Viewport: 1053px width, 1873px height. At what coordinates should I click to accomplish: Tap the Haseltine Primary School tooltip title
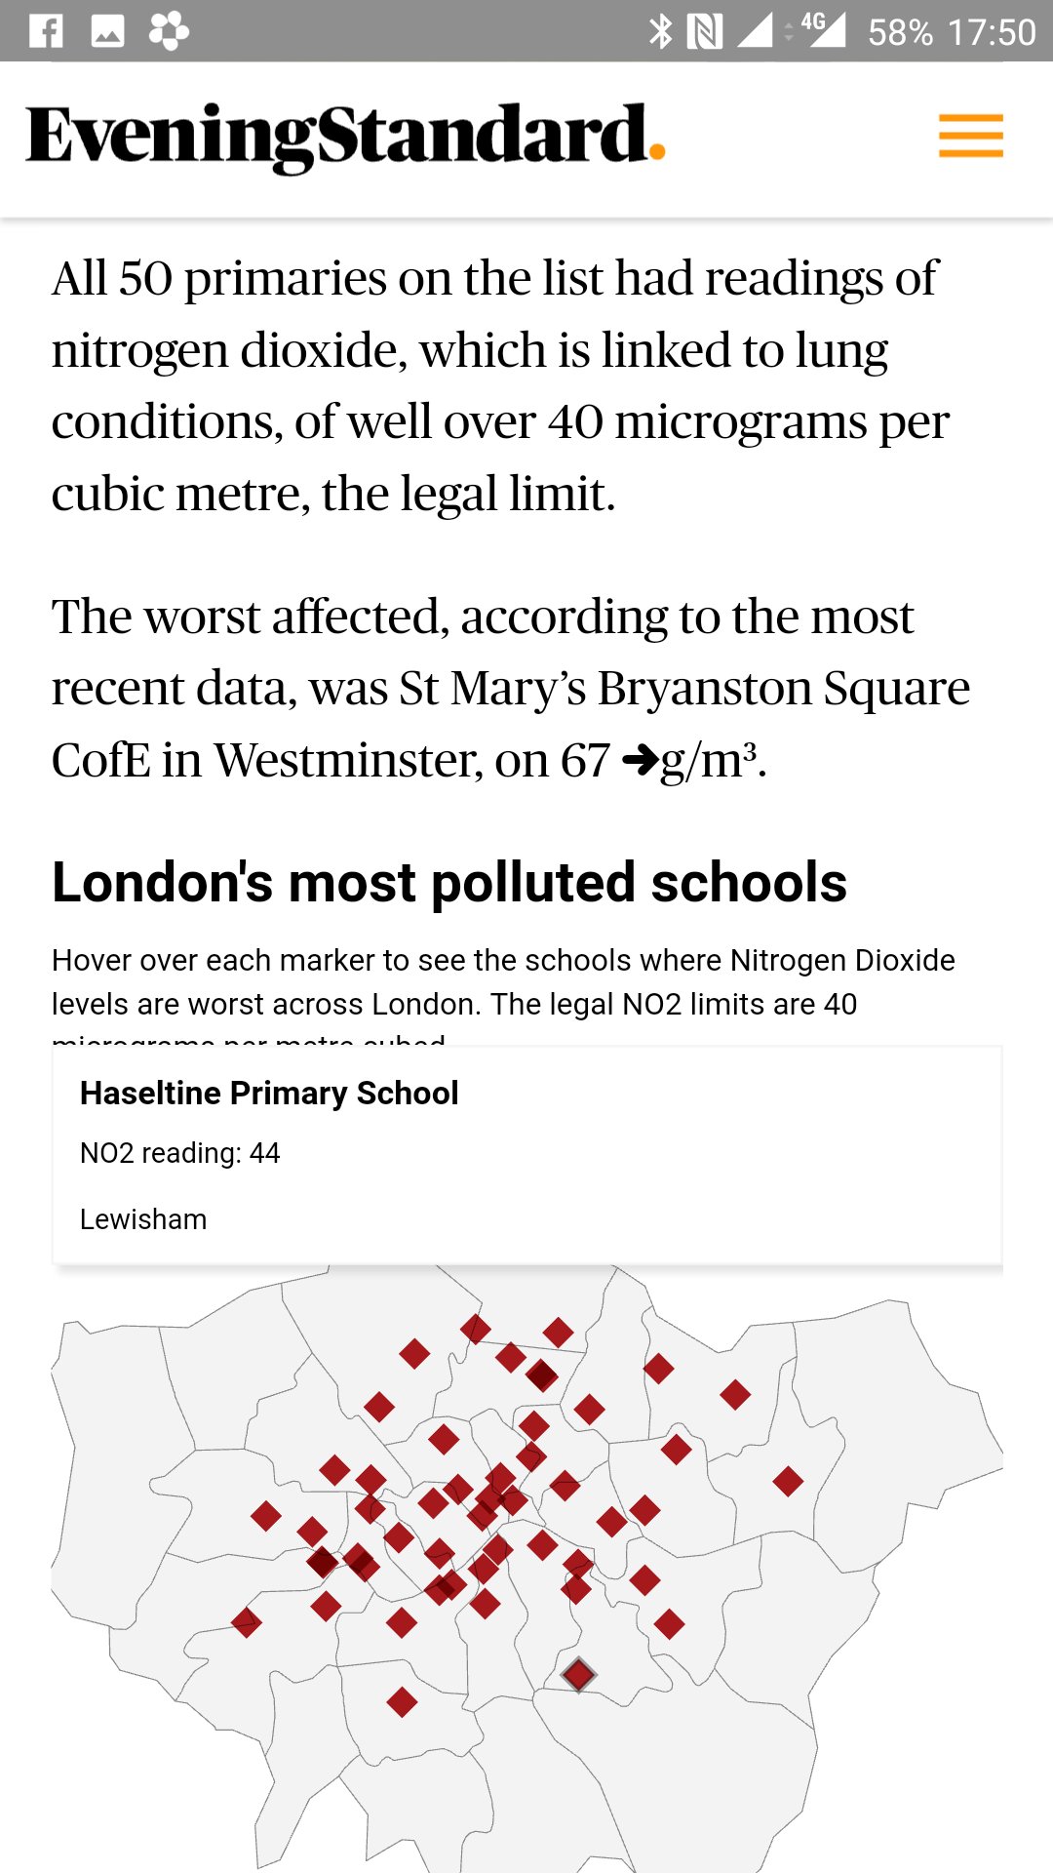pyautogui.click(x=269, y=1094)
